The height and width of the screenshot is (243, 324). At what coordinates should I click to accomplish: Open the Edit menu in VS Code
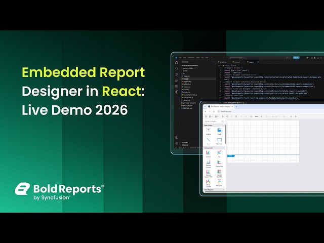[185, 58]
